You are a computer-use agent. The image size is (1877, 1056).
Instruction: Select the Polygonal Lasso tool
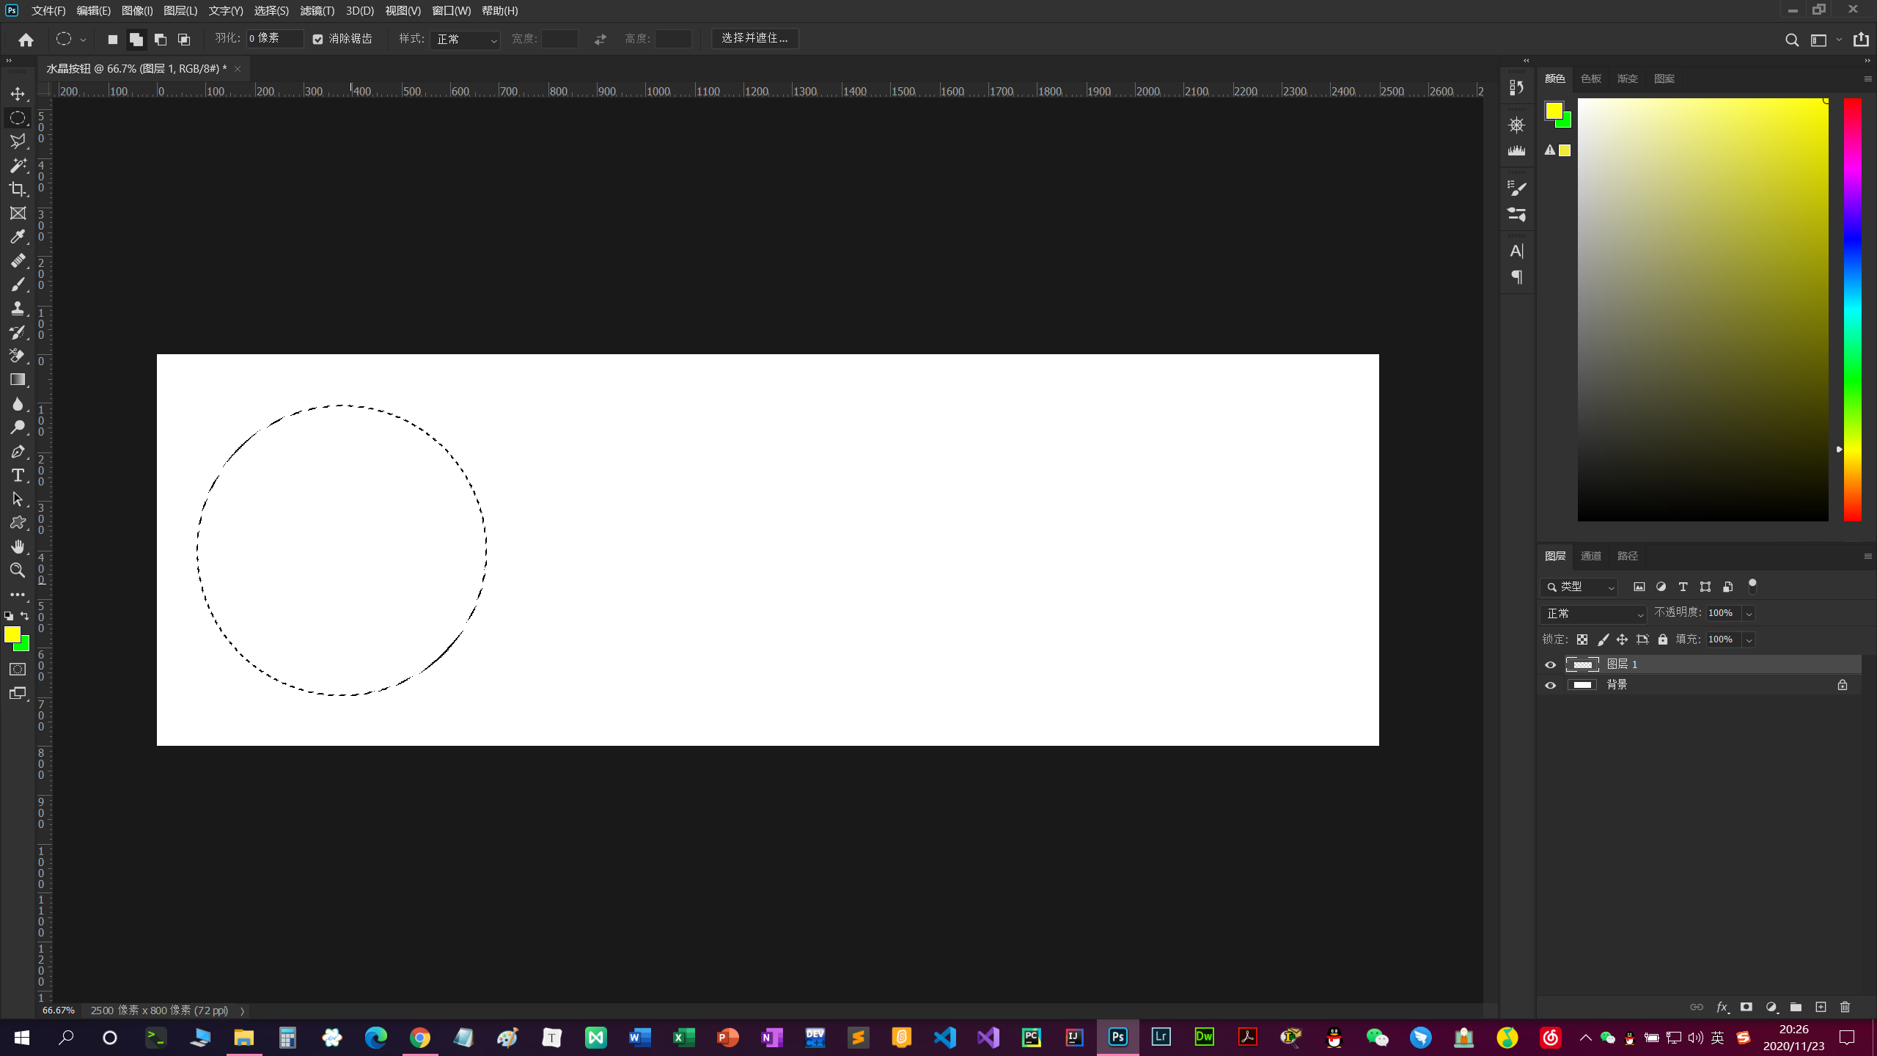click(x=18, y=141)
